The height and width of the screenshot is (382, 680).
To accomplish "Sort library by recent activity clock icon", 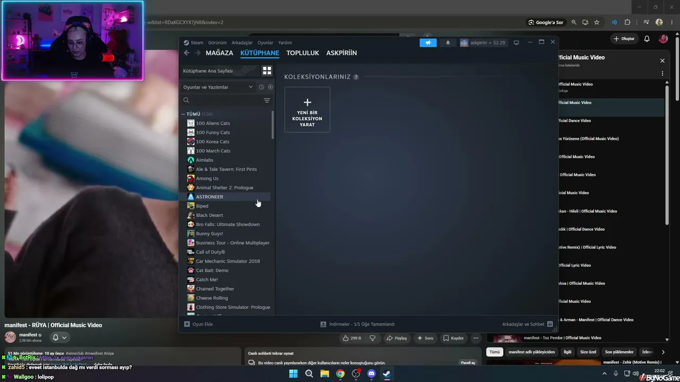I will pos(261,87).
